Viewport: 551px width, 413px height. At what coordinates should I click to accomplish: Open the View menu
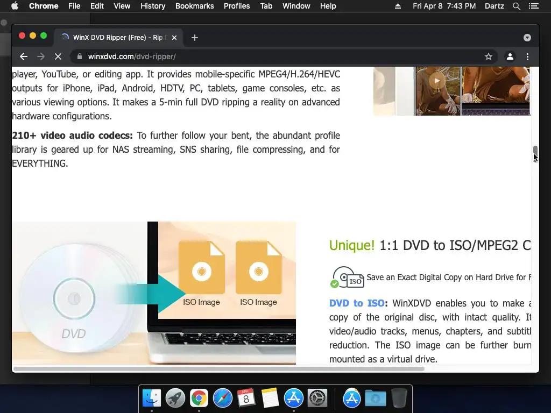point(122,6)
